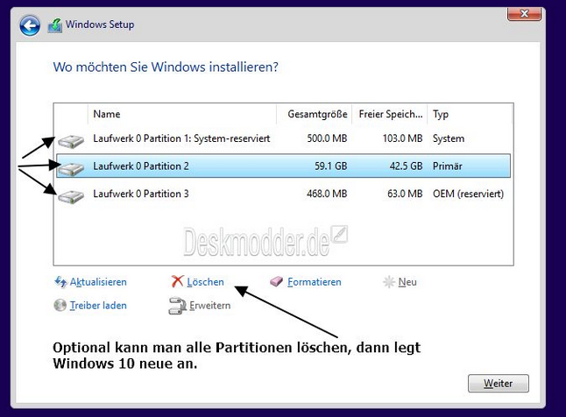
Task: Delete the partition with Löschen link
Action: click(x=205, y=282)
